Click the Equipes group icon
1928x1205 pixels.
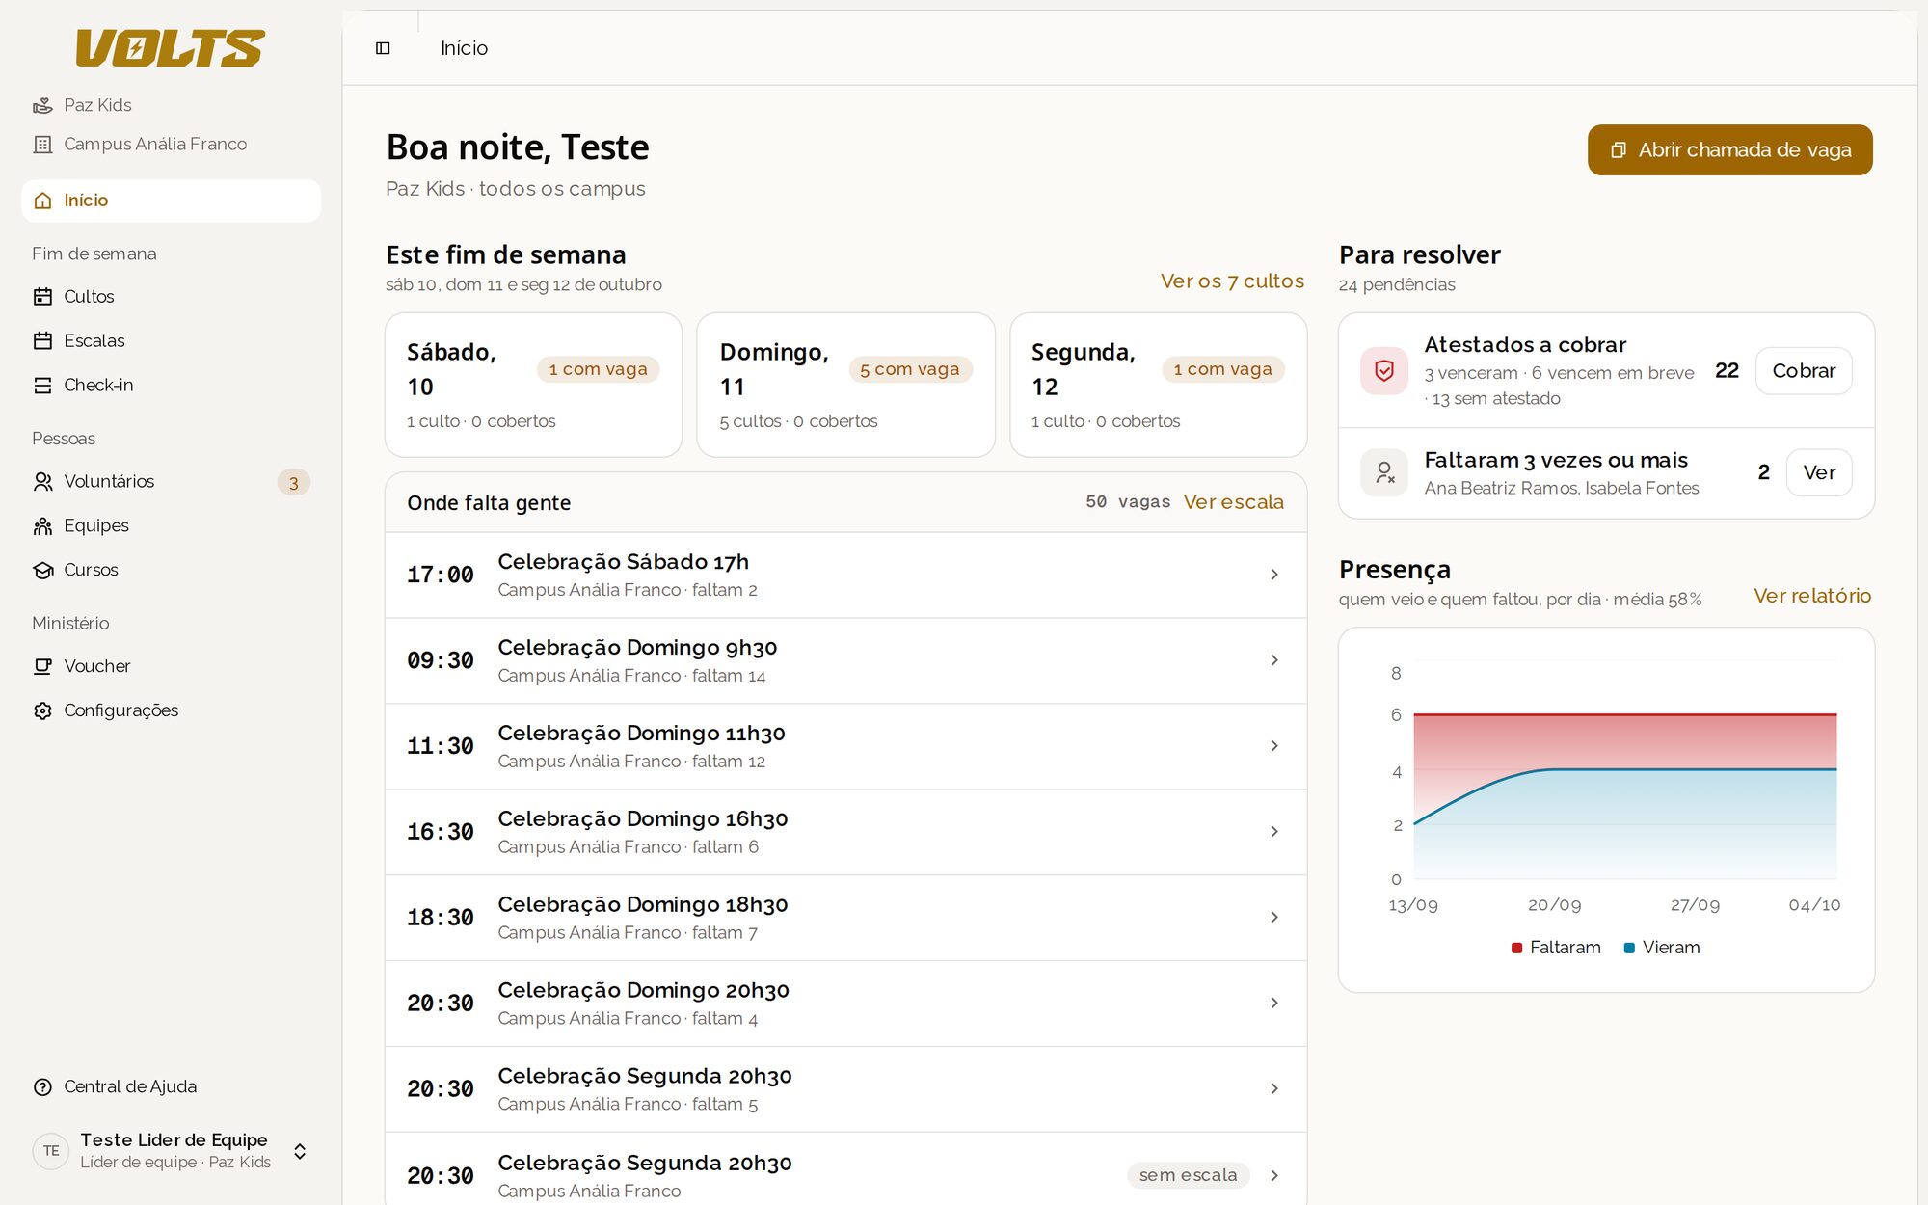pos(42,525)
